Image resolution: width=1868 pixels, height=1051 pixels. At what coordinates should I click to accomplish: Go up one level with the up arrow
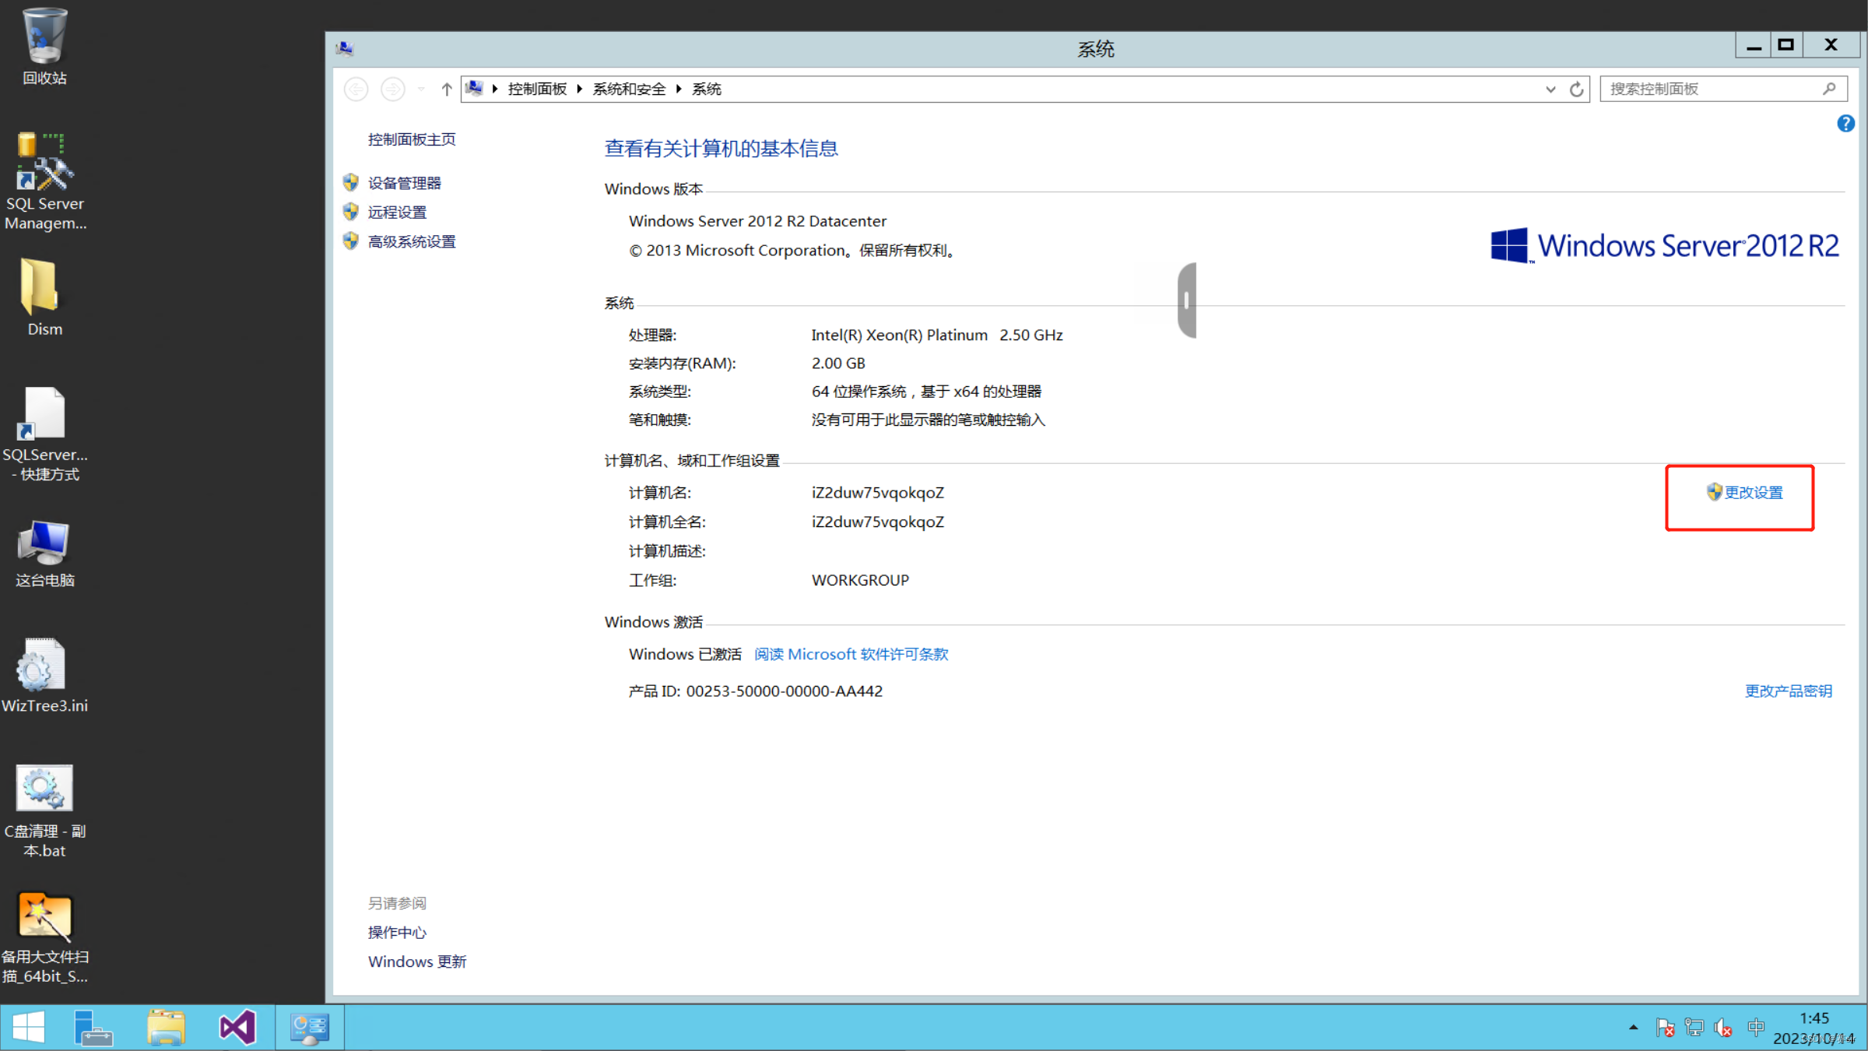[x=447, y=90]
